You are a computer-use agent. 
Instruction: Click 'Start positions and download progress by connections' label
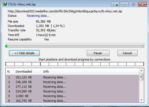point(74,59)
